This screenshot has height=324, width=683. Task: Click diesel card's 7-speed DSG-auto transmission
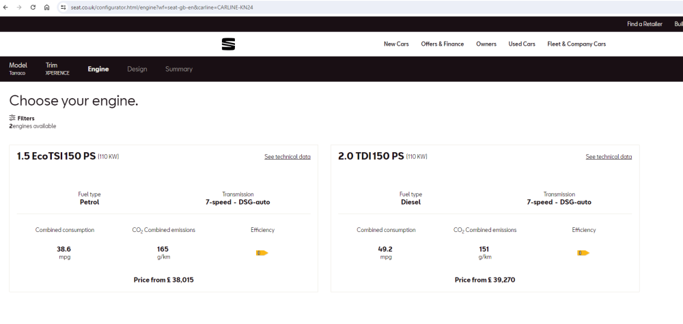click(x=559, y=202)
